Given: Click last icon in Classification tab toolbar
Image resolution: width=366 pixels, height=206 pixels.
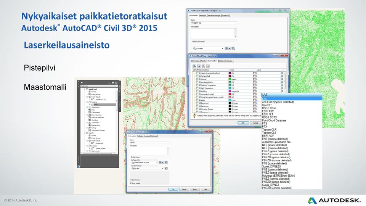Looking at the screenshot, I should [208, 66].
